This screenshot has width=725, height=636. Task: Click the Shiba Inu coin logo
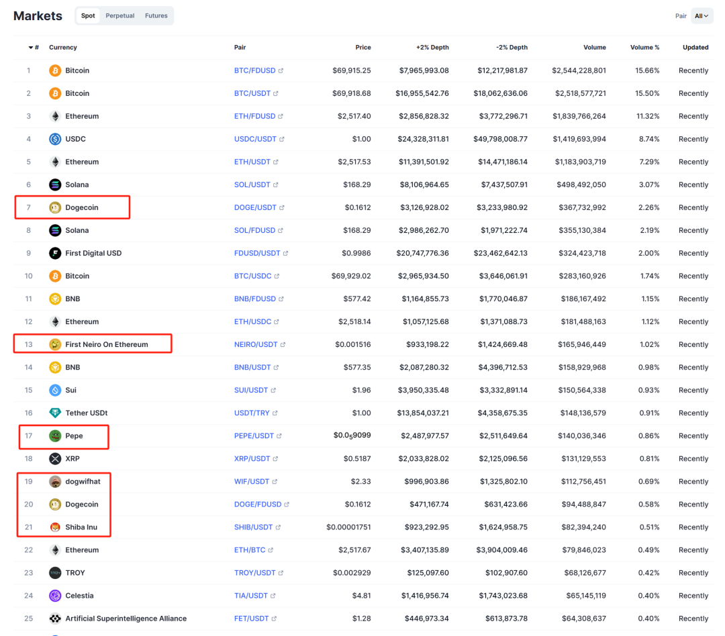coord(54,527)
